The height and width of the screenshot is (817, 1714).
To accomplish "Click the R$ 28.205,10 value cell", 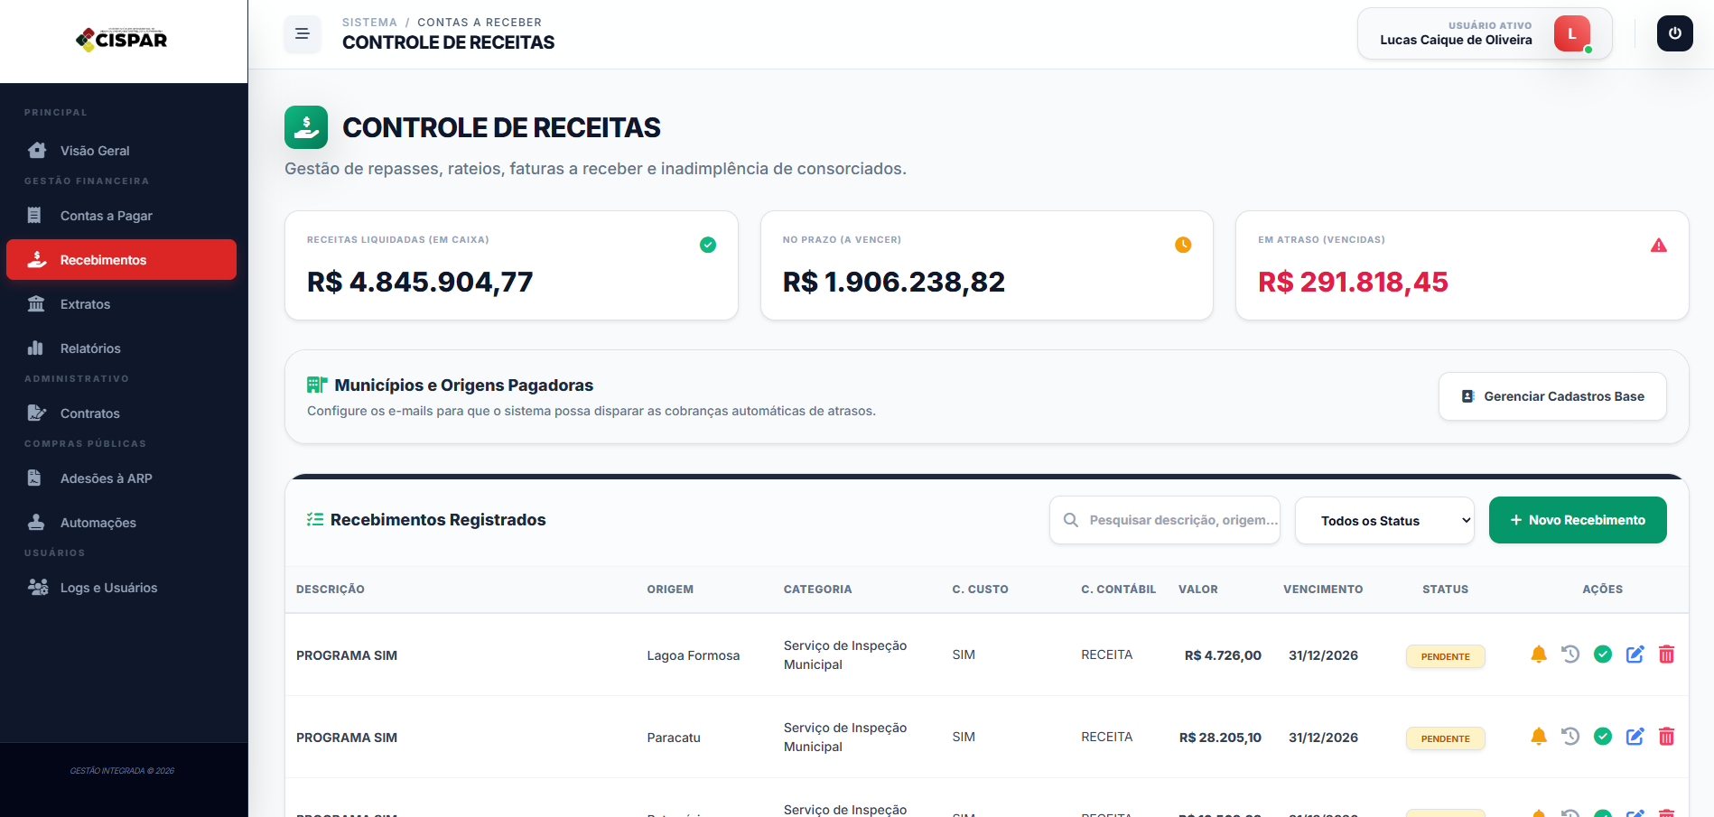I will pos(1220,738).
